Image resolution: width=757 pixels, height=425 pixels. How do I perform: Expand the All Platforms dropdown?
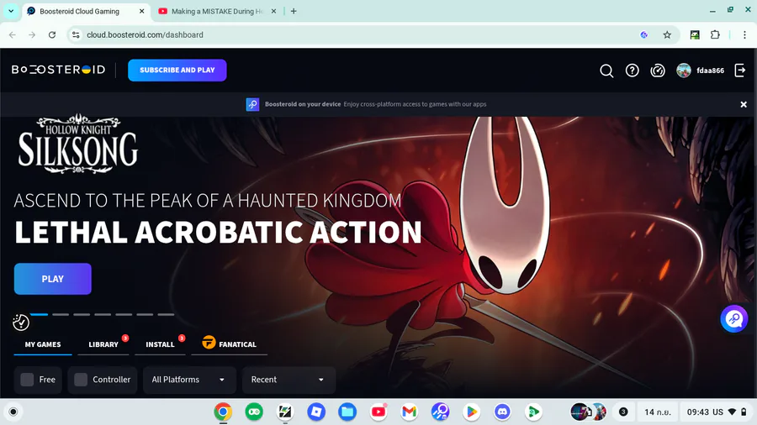pos(189,380)
